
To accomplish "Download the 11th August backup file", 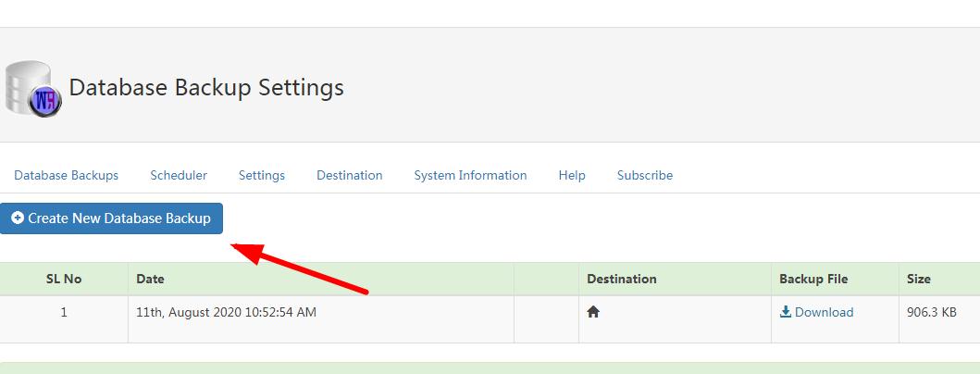I will (816, 312).
